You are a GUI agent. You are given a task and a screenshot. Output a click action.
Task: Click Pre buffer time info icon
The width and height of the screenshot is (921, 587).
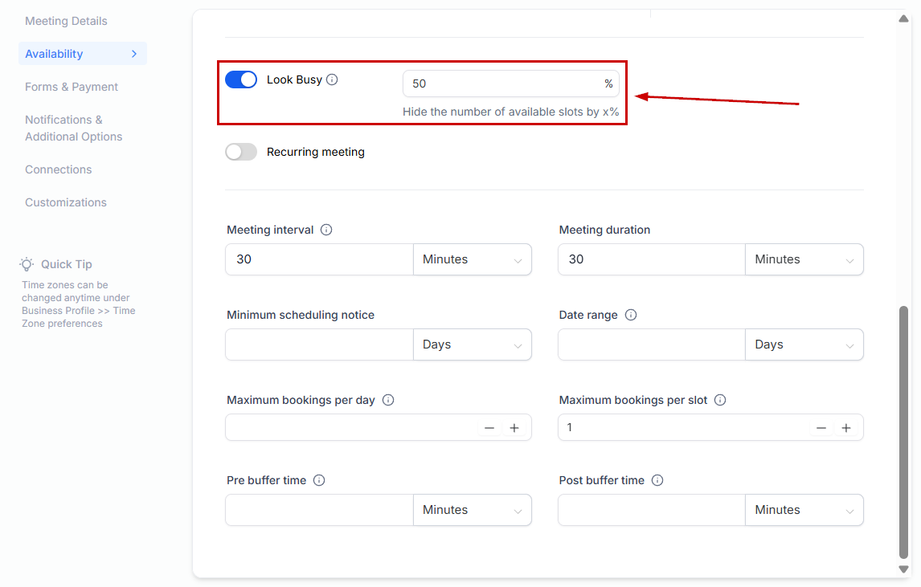[x=319, y=480]
